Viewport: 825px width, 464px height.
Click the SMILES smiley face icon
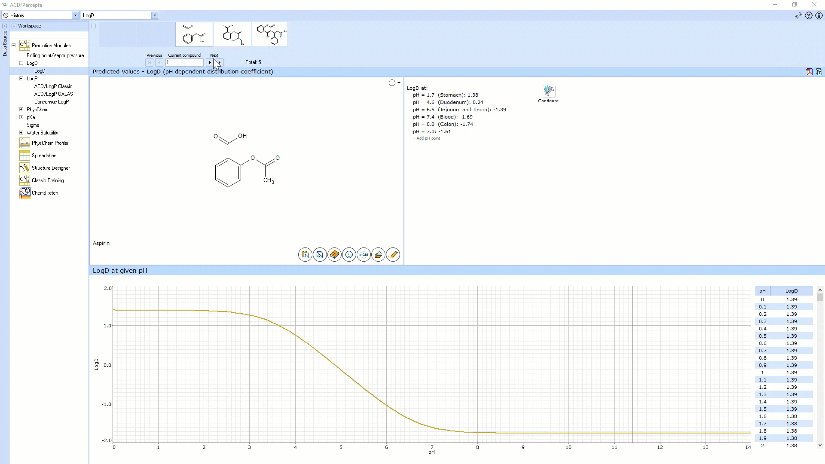349,255
